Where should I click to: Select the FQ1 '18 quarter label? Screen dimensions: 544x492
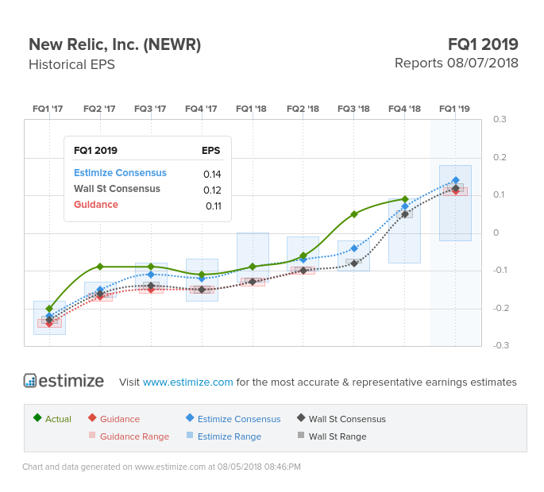(251, 109)
